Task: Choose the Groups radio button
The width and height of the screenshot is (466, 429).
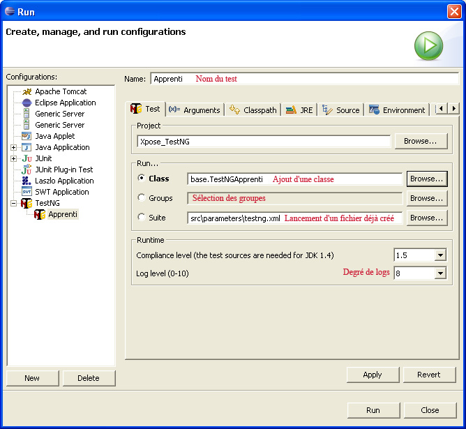Action: click(142, 198)
